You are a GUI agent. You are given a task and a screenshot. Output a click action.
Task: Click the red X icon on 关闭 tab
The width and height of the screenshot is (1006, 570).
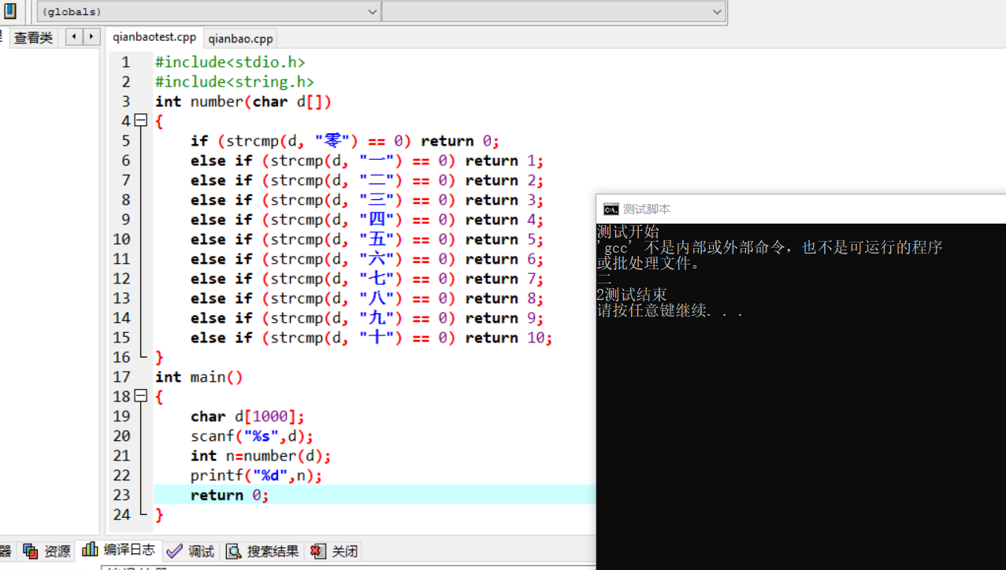pyautogui.click(x=318, y=551)
